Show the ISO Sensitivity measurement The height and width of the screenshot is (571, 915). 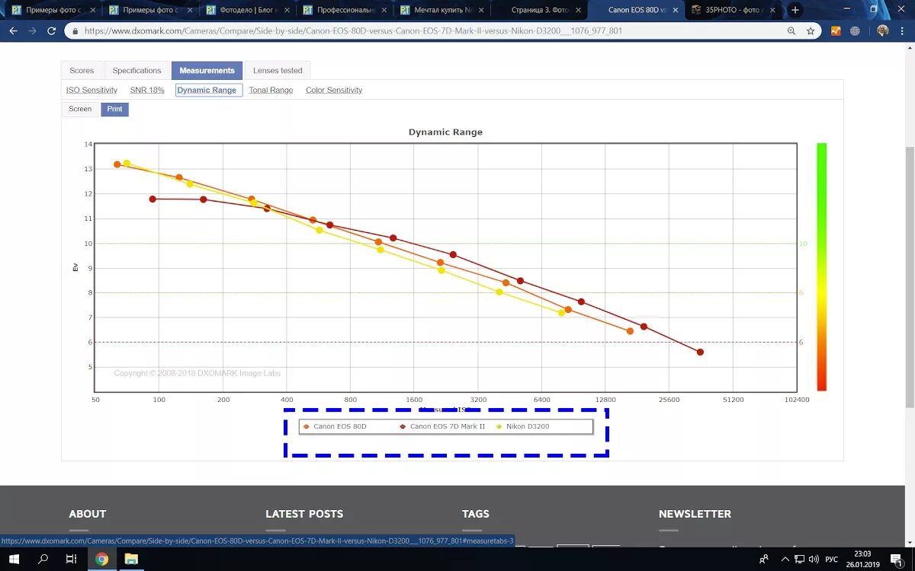[x=91, y=90]
